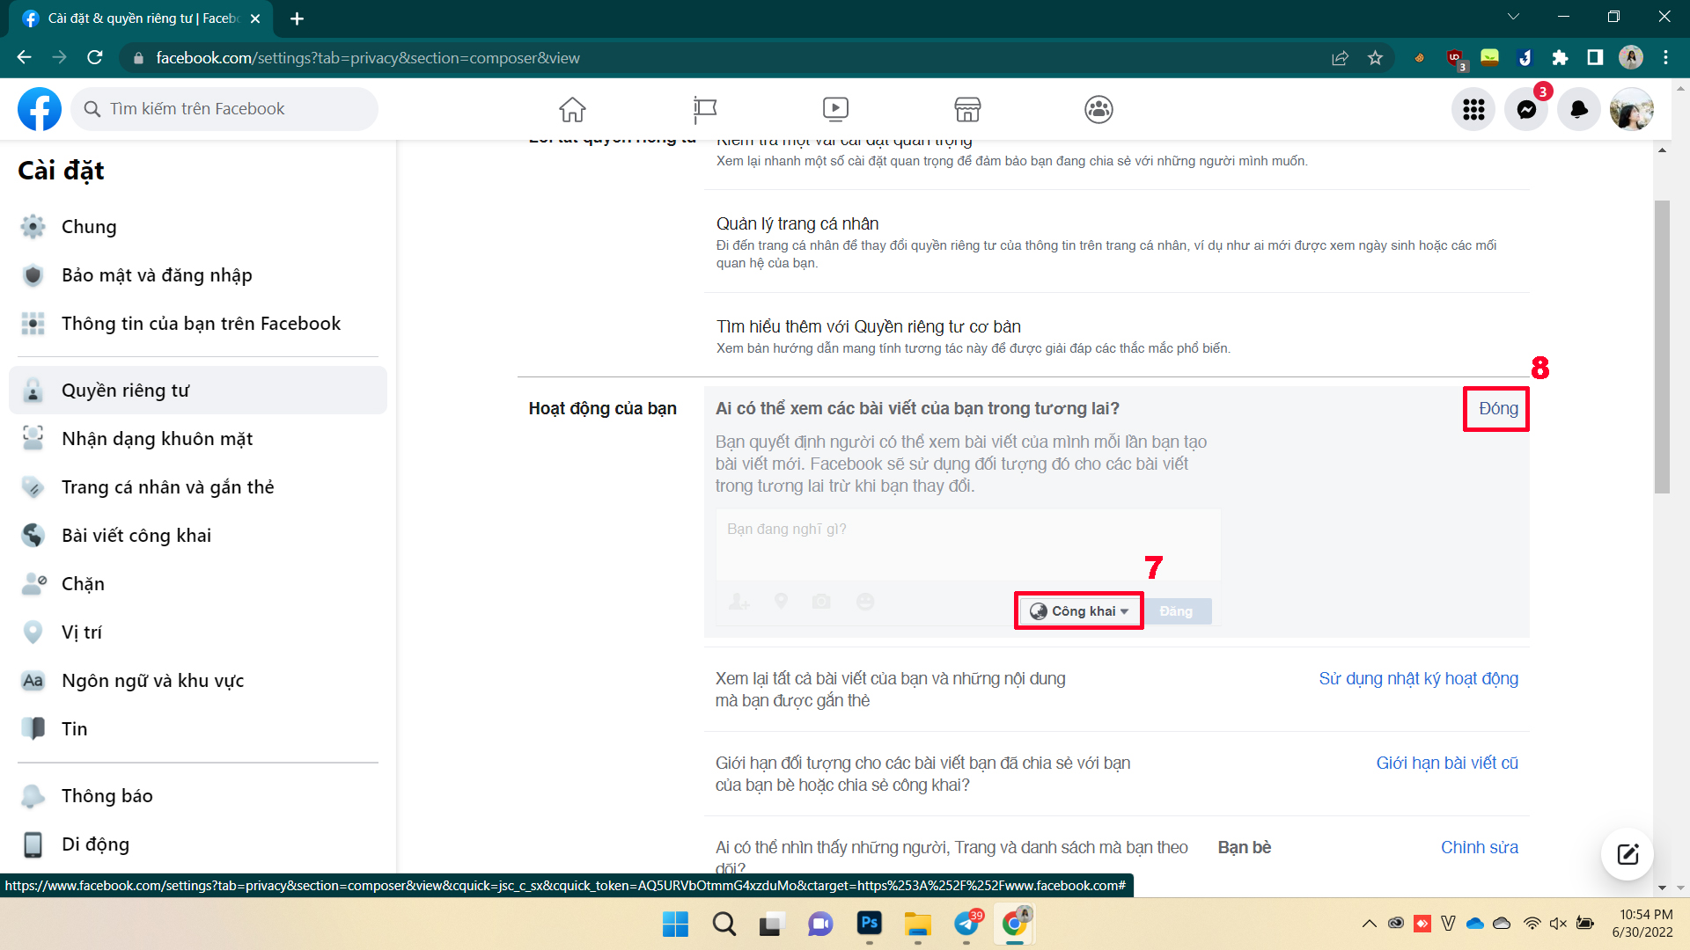
Task: Click the Đăng post button
Action: [x=1176, y=611]
